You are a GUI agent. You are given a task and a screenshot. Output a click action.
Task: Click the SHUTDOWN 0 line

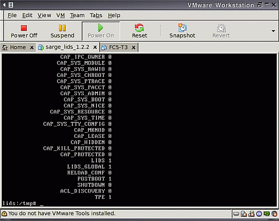95,185
